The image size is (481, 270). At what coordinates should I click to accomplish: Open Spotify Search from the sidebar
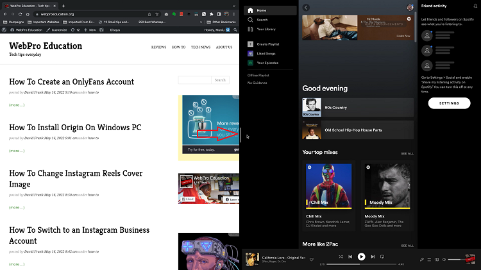[x=258, y=20]
